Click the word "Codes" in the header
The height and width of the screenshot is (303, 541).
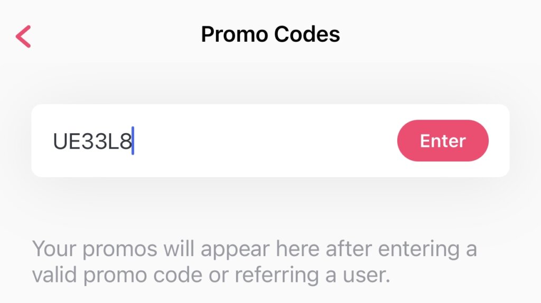(307, 34)
